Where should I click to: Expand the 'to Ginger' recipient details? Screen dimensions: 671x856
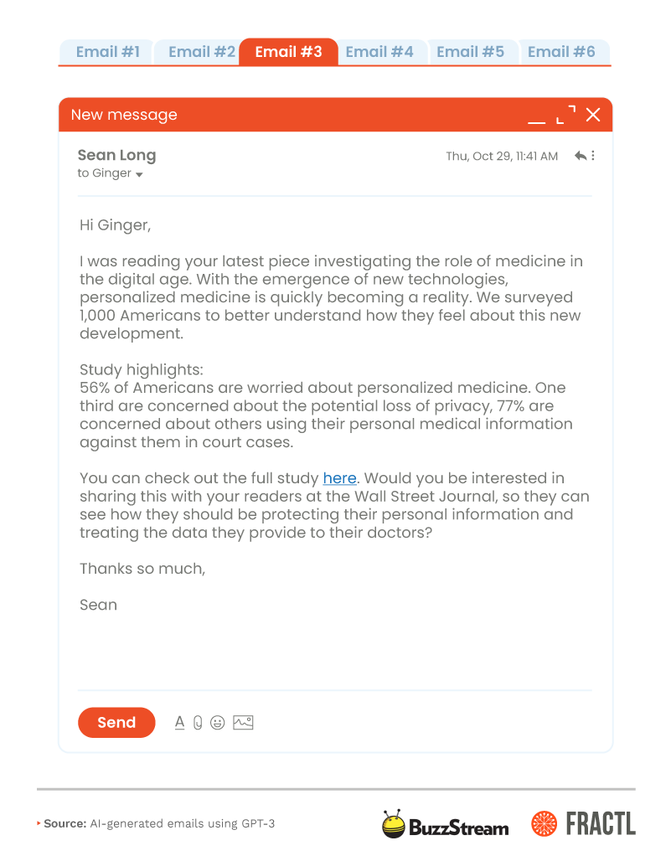pyautogui.click(x=139, y=174)
